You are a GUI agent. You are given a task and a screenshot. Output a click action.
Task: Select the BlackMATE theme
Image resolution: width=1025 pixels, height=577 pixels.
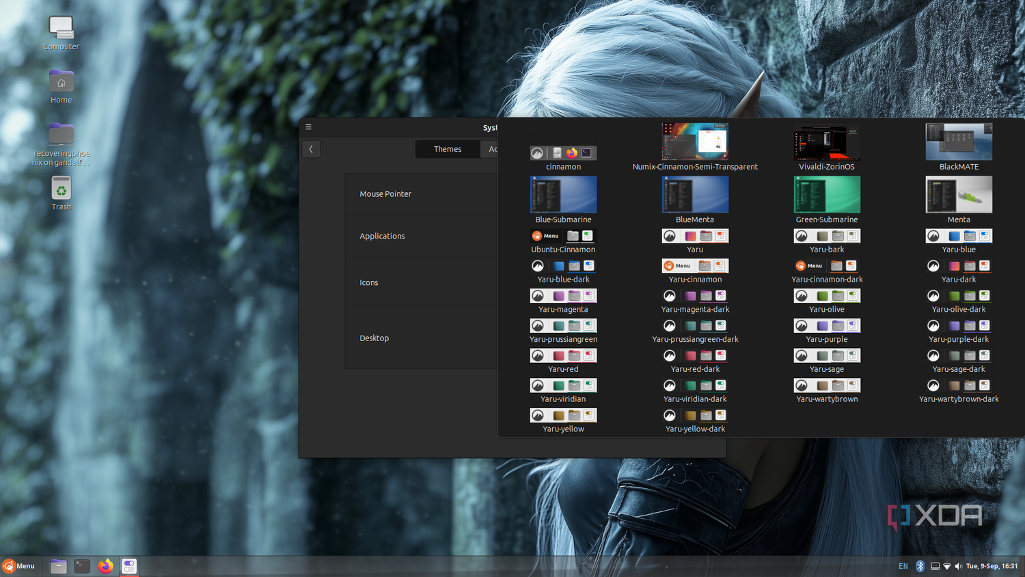(959, 147)
